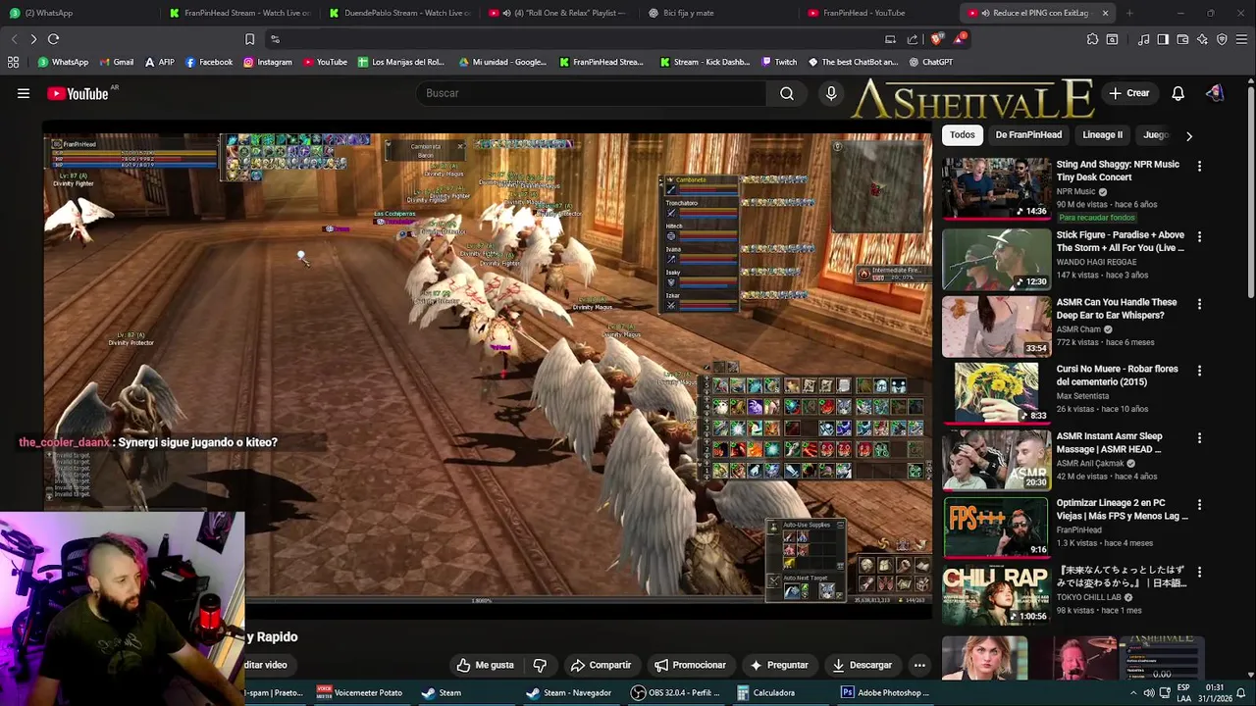This screenshot has height=706, width=1256.
Task: Open the ChatGPT bookmark
Action: point(930,62)
